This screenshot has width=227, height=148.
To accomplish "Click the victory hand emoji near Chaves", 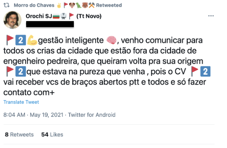I will 59,6.
